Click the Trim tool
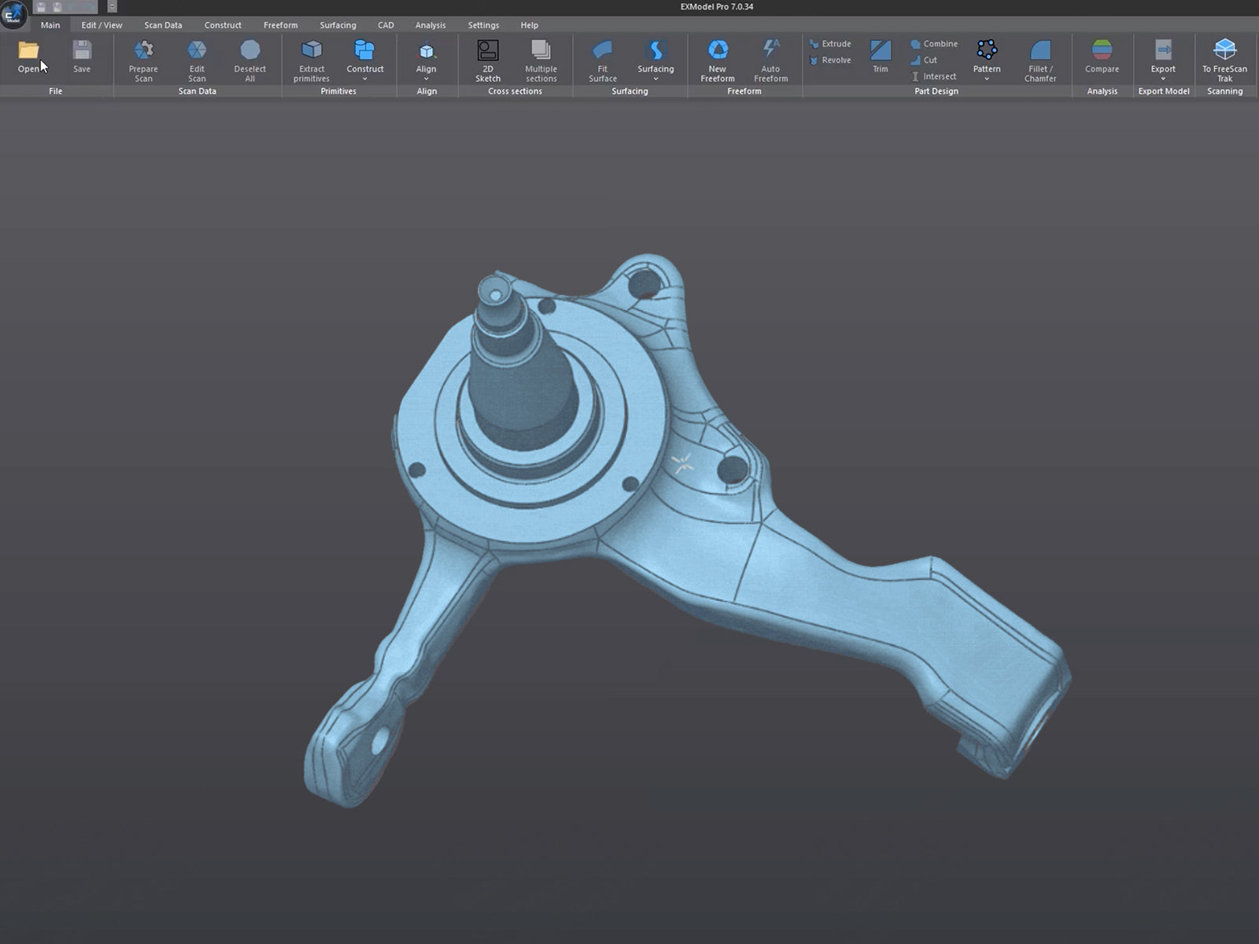The image size is (1259, 944). pos(881,52)
